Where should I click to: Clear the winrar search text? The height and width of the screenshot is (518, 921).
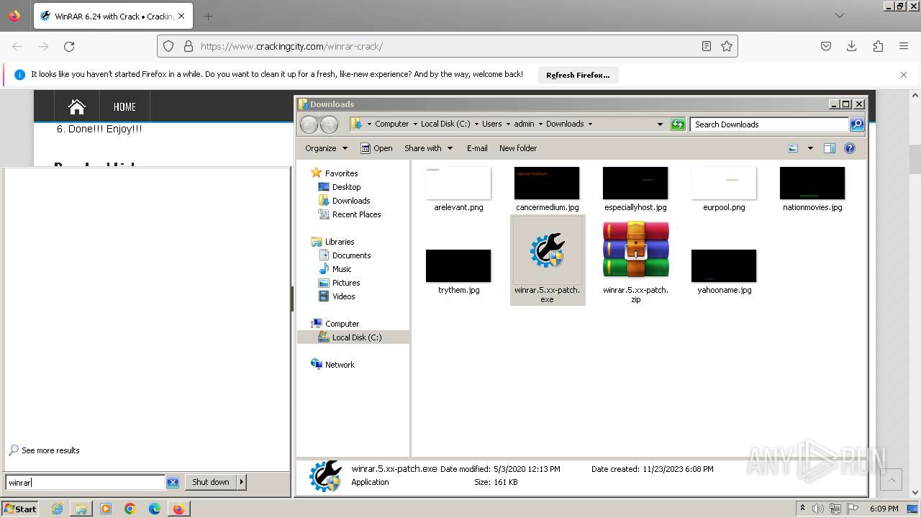coord(173,483)
